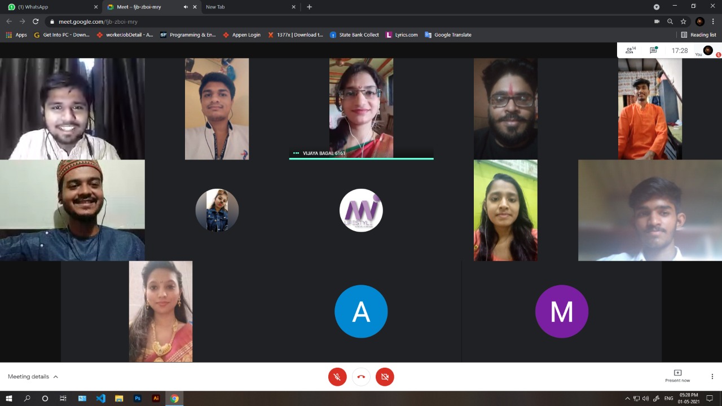722x406 pixels.
Task: Open the Google Translate bookmark
Action: click(448, 35)
